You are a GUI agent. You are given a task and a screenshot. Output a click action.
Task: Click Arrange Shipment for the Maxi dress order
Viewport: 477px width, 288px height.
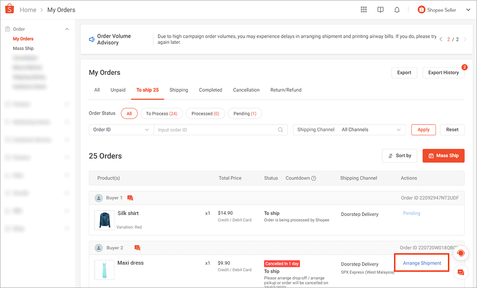[421, 263]
